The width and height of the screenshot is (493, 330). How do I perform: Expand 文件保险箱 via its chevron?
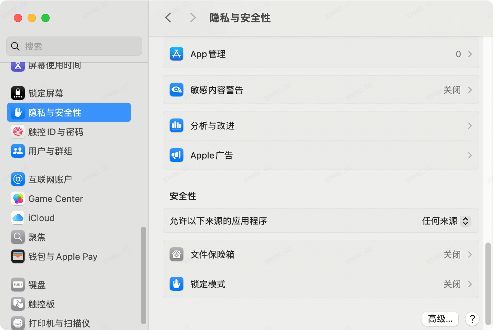click(x=470, y=255)
